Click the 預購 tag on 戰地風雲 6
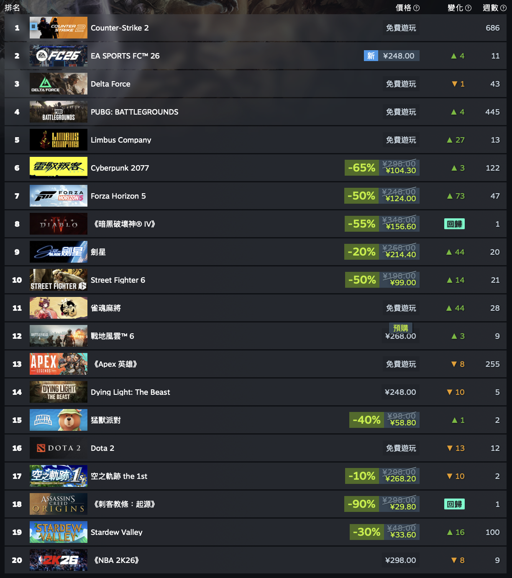The width and height of the screenshot is (512, 578). coord(401,328)
